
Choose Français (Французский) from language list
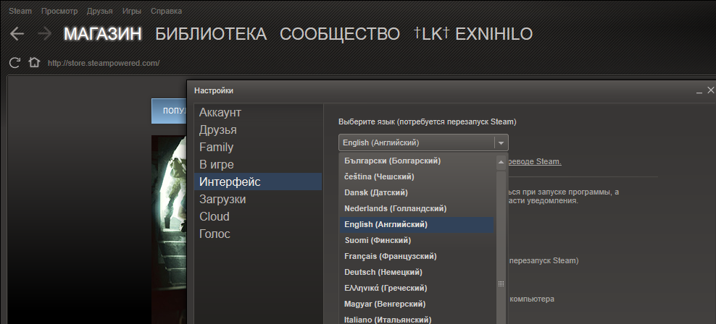click(x=417, y=256)
